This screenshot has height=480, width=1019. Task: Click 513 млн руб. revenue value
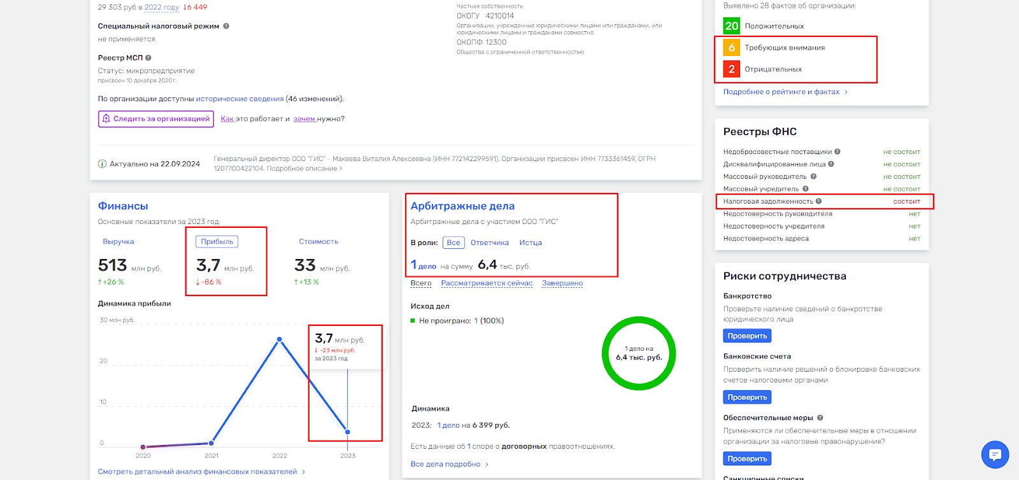(x=130, y=265)
